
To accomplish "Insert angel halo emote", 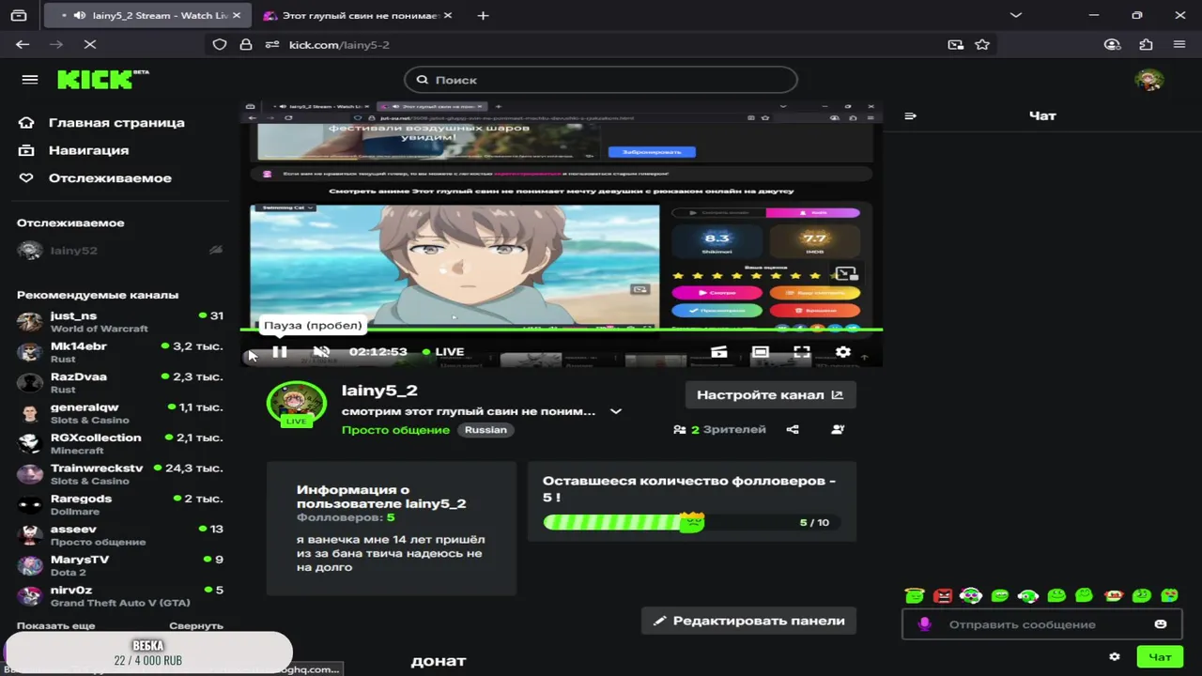I will click(x=915, y=595).
